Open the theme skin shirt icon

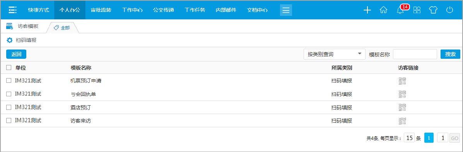tap(433, 10)
